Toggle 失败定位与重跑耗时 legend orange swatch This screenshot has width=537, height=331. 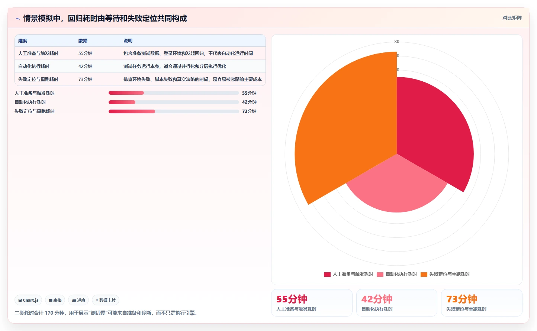tap(424, 275)
